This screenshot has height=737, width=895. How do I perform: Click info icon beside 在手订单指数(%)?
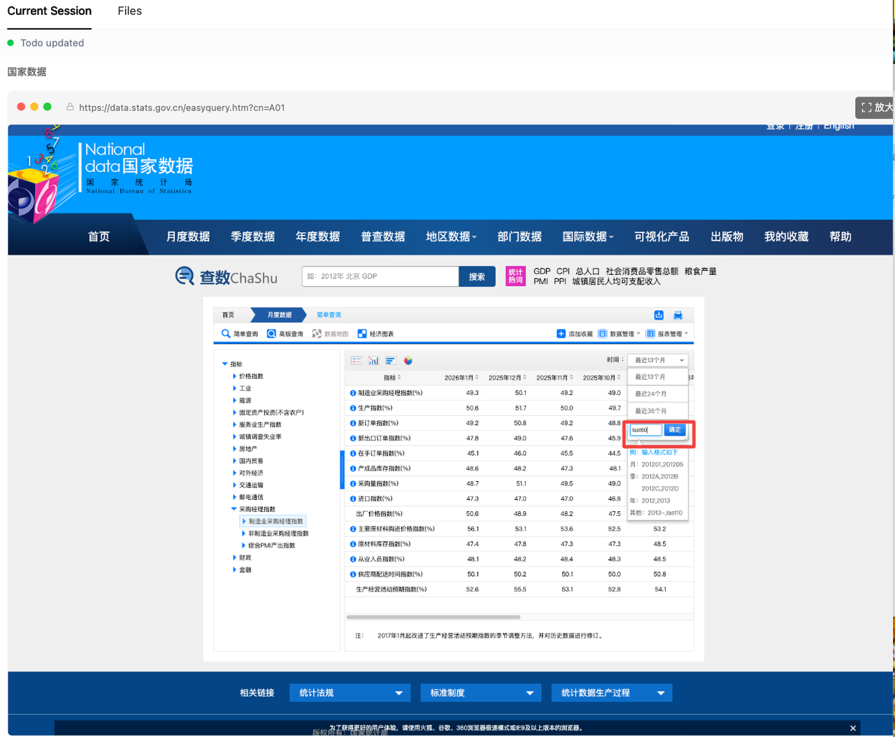[x=353, y=454]
